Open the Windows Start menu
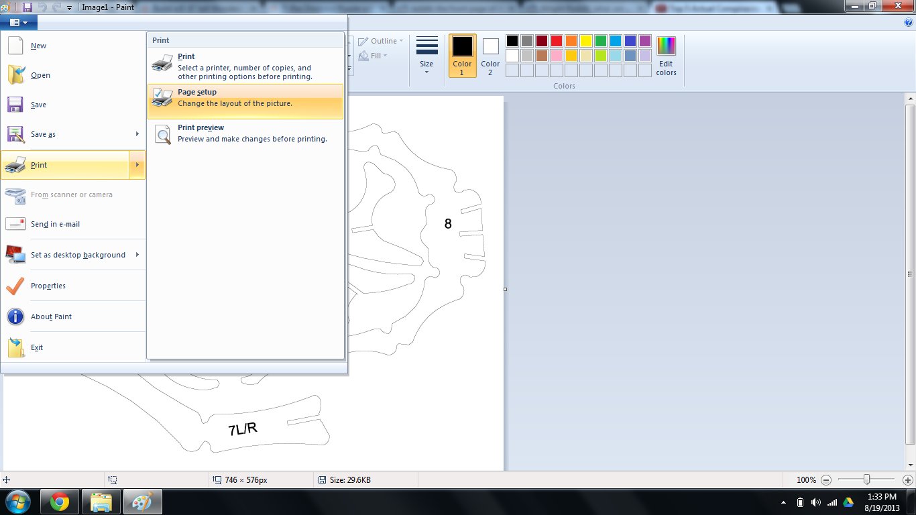 pyautogui.click(x=17, y=502)
